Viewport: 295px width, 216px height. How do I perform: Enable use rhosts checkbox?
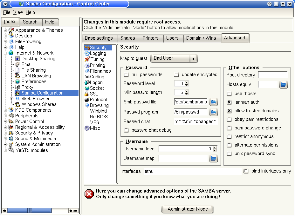(229, 94)
